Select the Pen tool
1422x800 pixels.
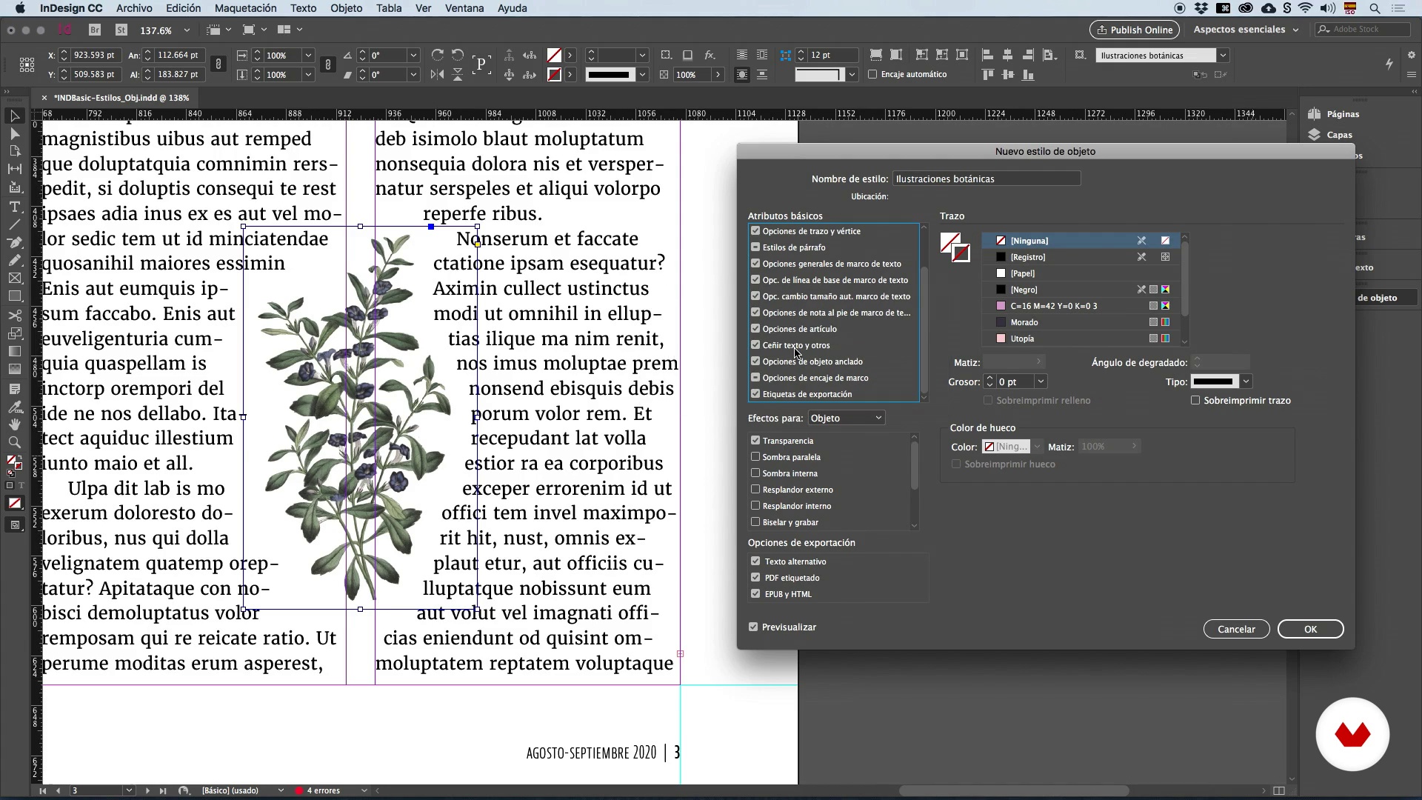pyautogui.click(x=14, y=243)
